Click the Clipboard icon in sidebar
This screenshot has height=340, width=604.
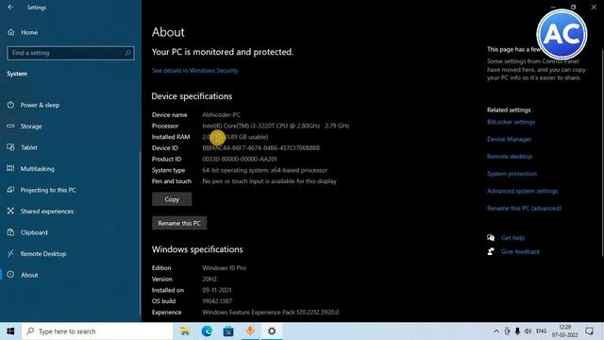(10, 232)
